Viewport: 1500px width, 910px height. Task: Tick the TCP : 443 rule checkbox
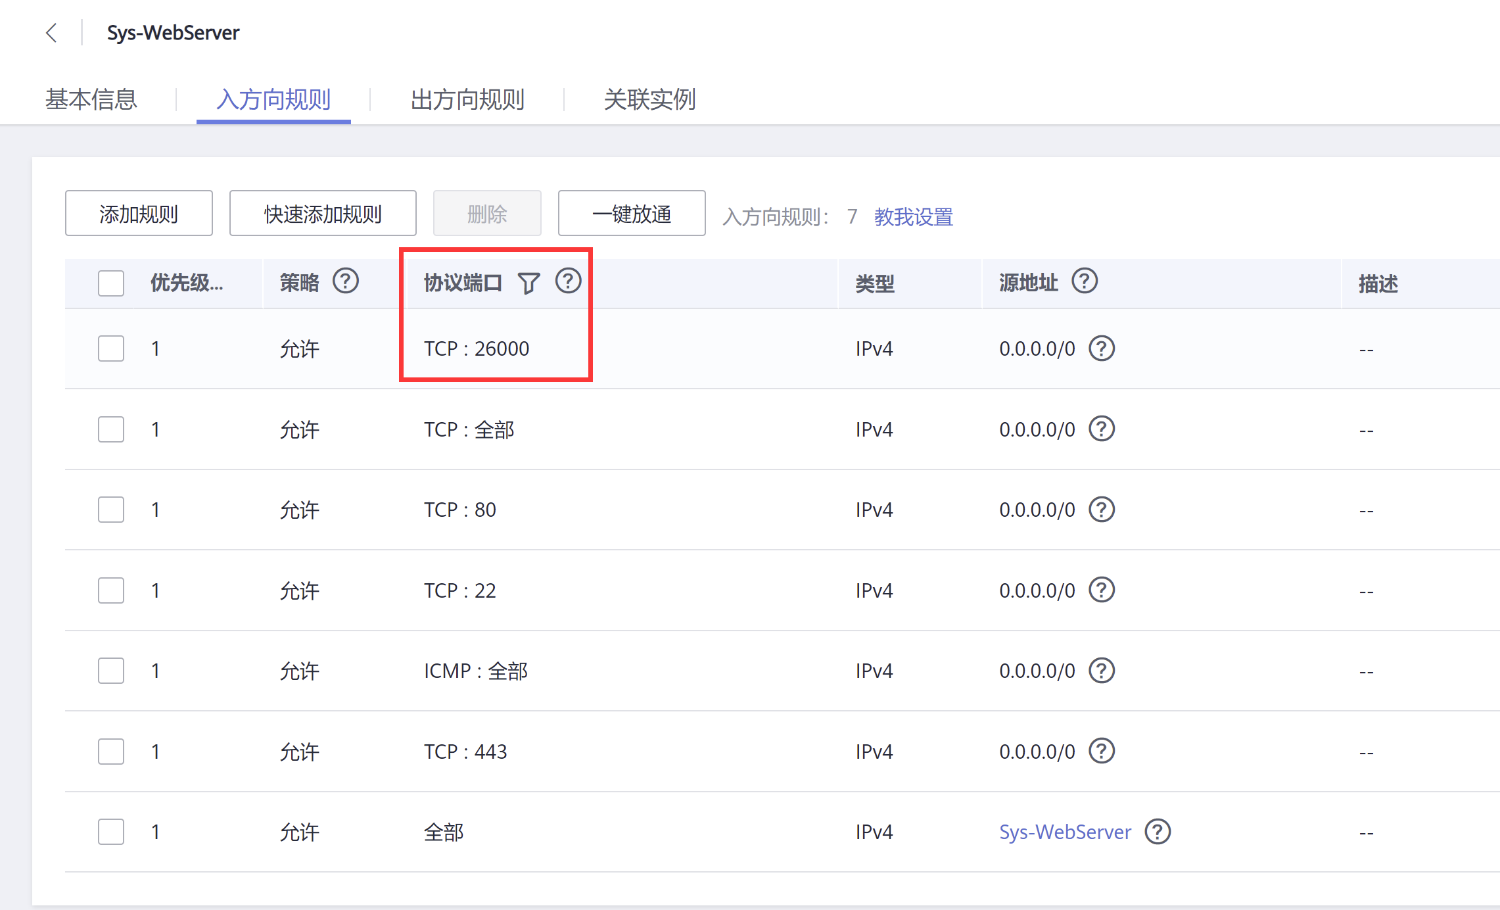click(111, 752)
